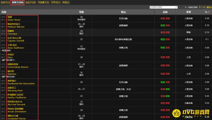The image size is (212, 120).
Task: Switch to the 可学会(1) tab
Action: (x=56, y=2)
